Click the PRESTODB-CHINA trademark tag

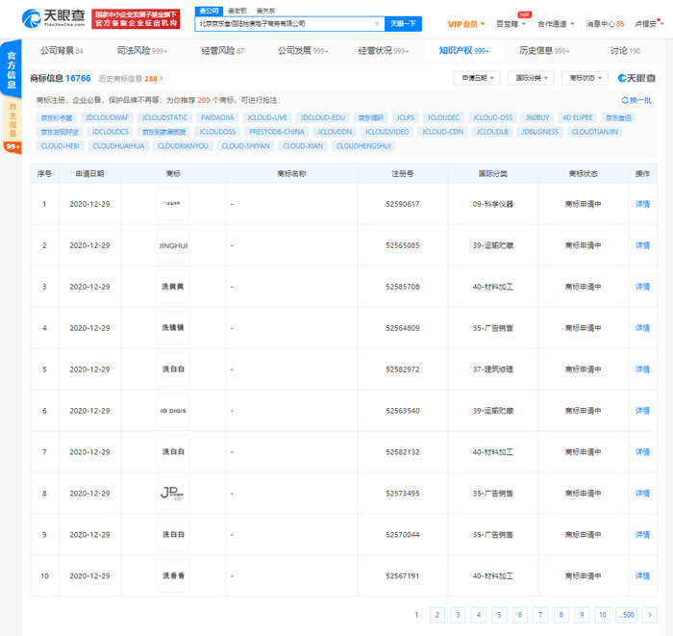[x=277, y=132]
